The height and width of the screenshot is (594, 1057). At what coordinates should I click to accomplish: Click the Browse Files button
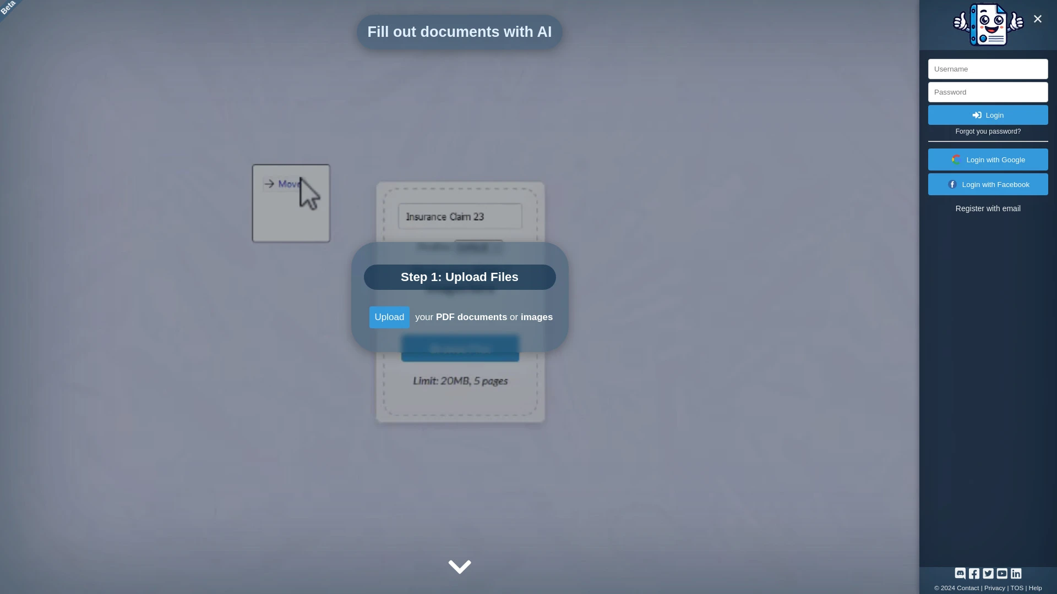(459, 348)
